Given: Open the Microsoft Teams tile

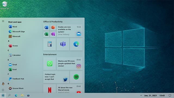Looking at the screenshot, I should click(x=63, y=44).
